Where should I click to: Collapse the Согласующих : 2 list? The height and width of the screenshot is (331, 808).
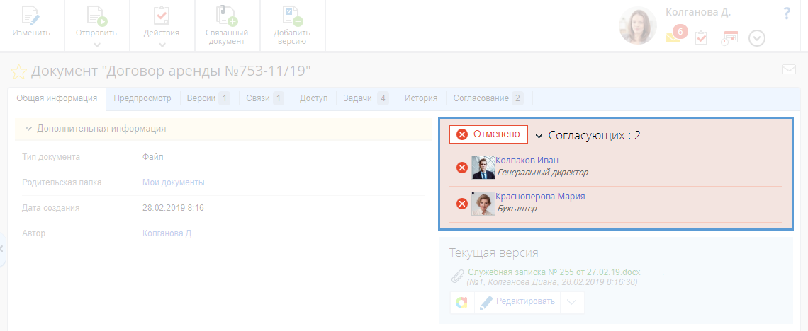pyautogui.click(x=539, y=136)
